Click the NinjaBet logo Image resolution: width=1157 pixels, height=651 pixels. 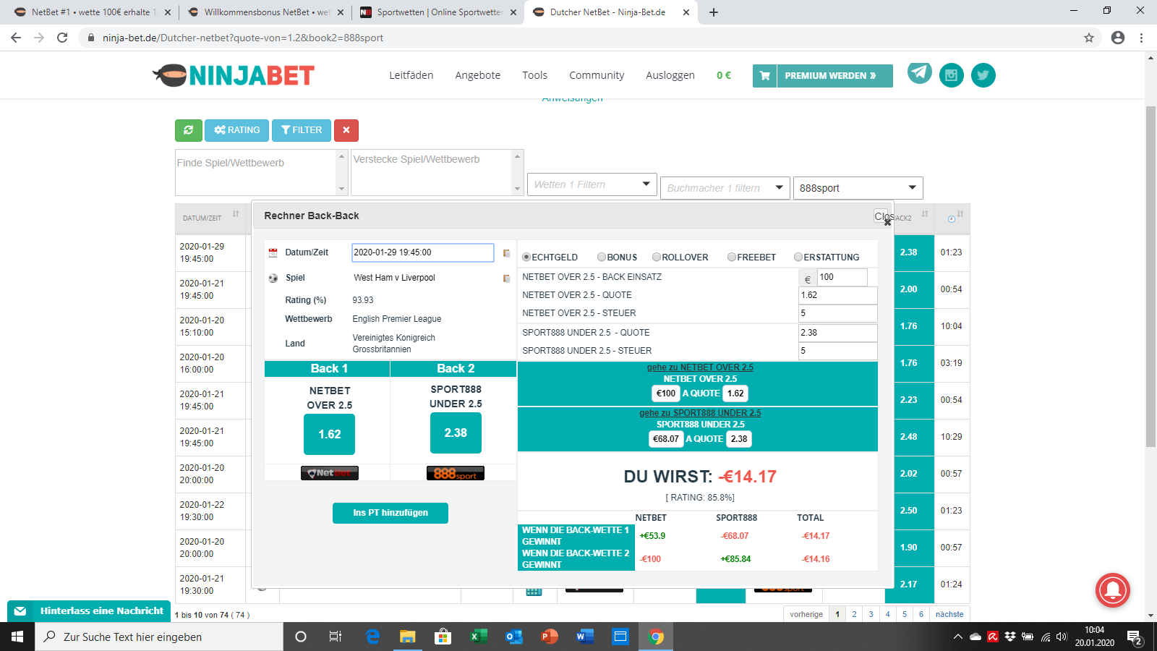point(234,75)
